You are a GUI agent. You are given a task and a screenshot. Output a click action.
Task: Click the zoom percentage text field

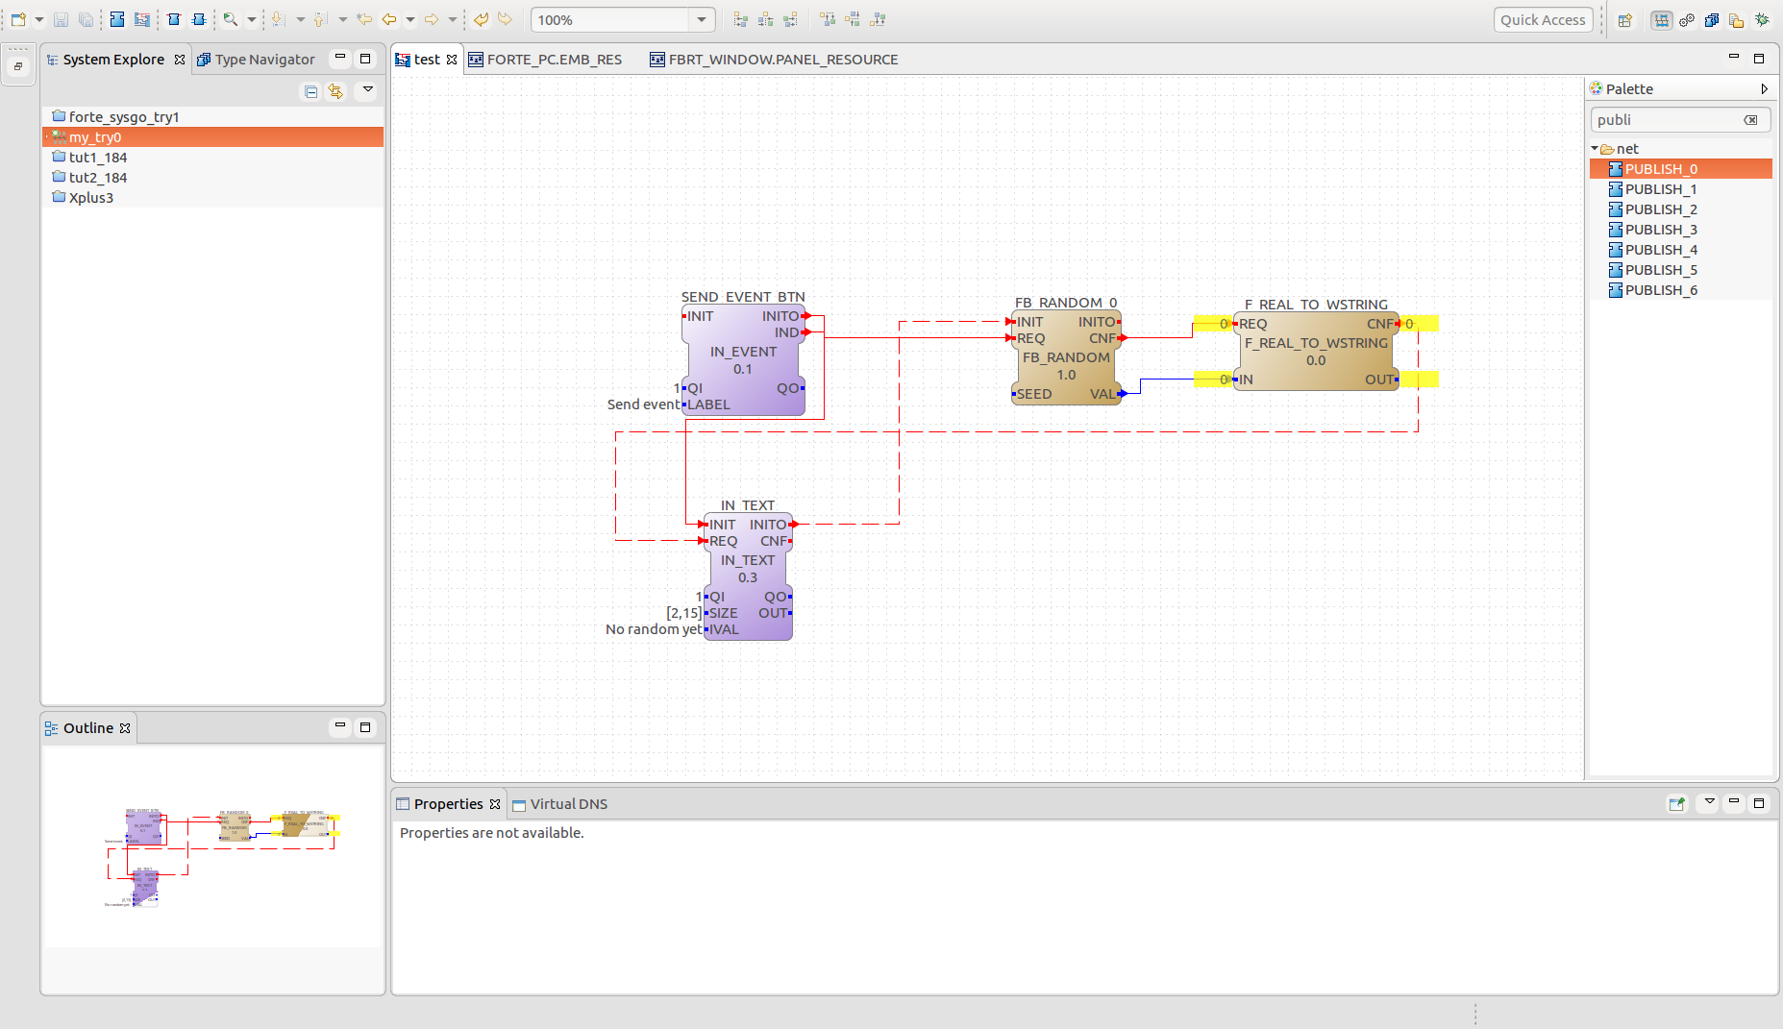point(611,19)
